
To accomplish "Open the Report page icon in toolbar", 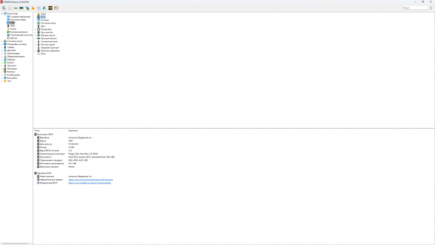I will tap(10, 8).
